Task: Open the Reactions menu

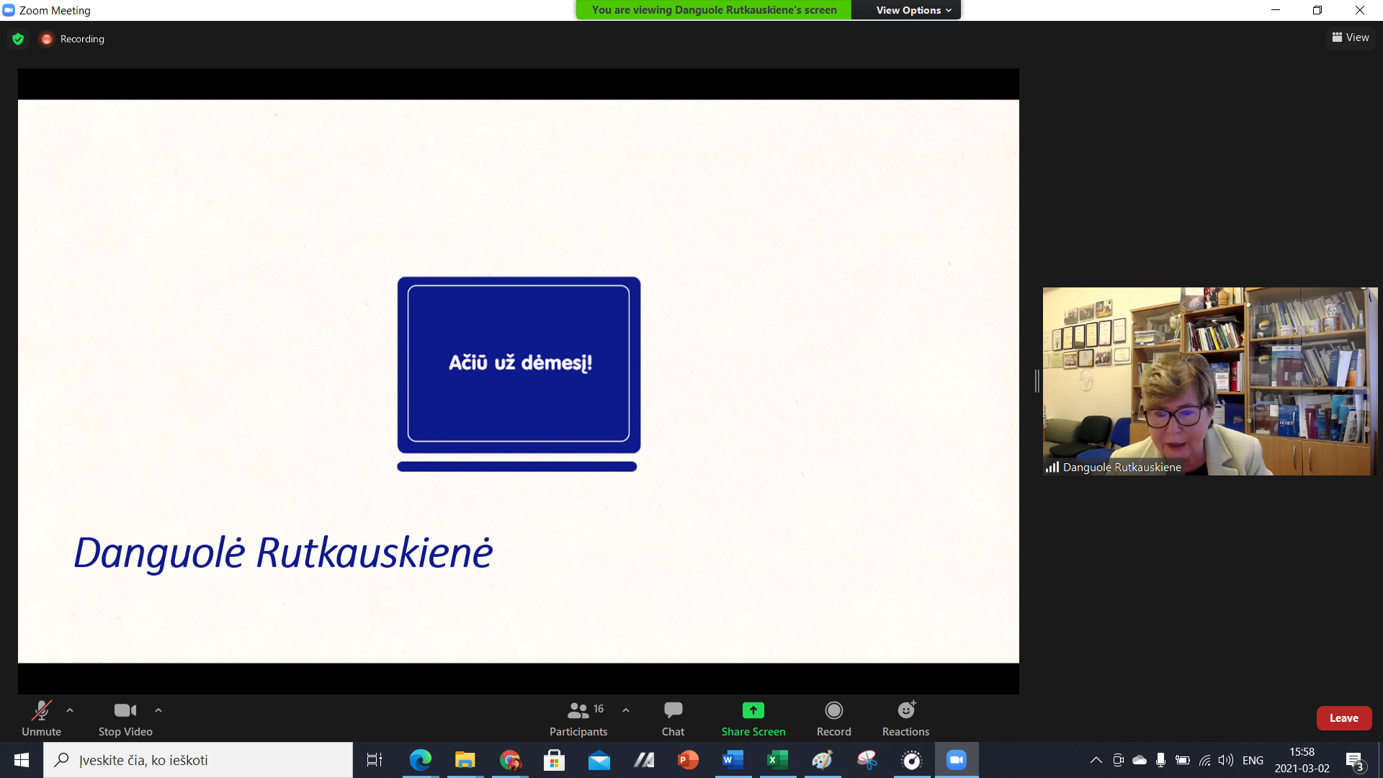Action: (x=905, y=718)
